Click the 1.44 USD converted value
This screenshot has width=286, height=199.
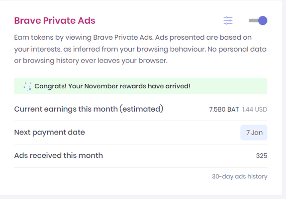(255, 109)
